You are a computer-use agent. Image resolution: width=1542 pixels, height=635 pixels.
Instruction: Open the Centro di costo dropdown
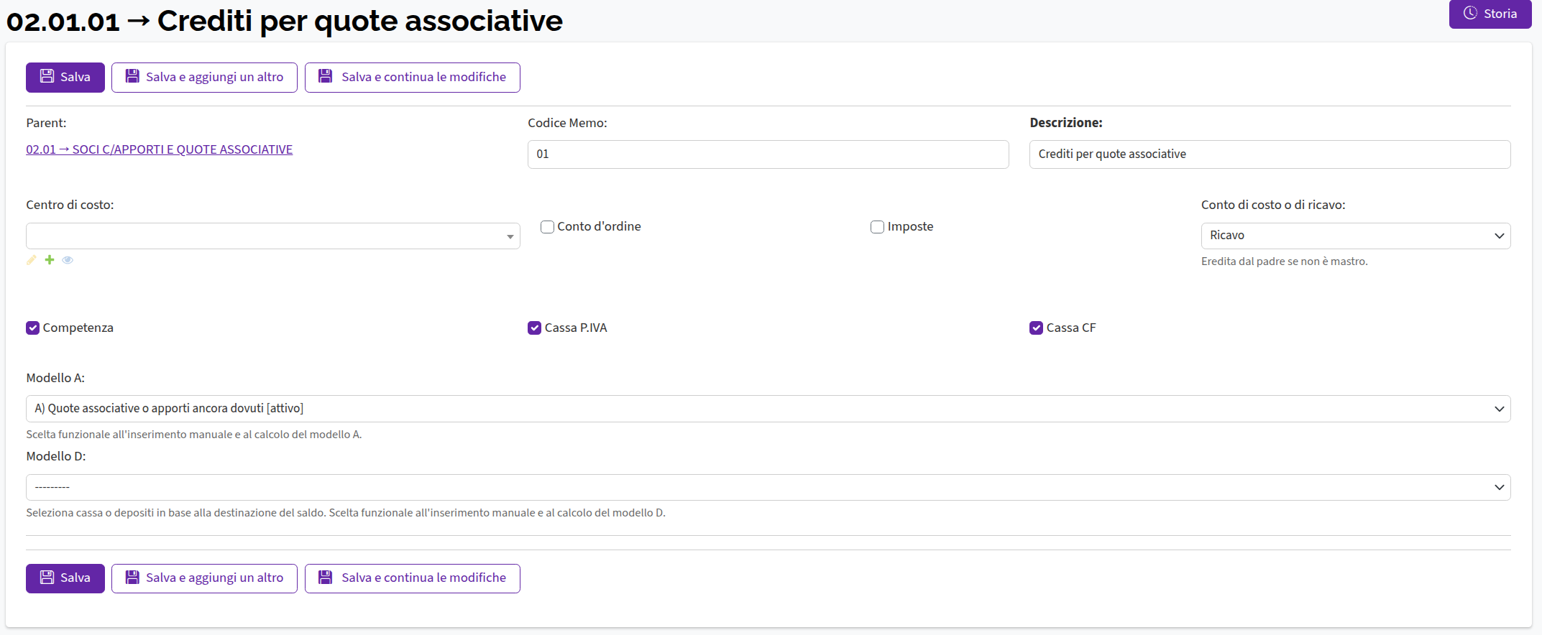(272, 236)
